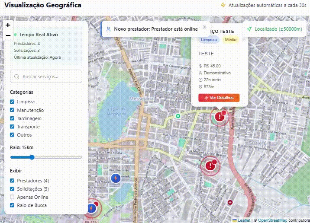
Task: Click the 'Messejana' map label
Action: [141, 99]
